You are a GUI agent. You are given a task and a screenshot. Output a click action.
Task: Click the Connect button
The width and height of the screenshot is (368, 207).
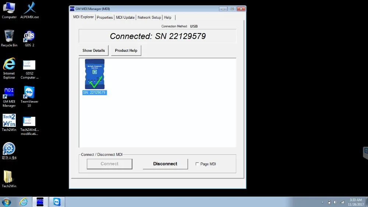point(109,164)
